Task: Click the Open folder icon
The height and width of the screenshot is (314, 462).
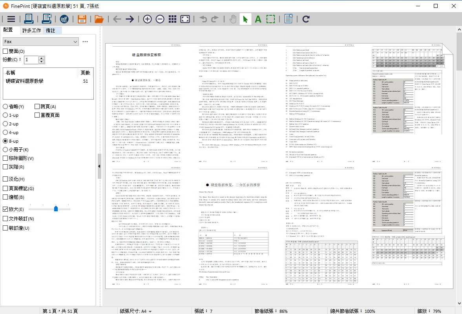Action: pyautogui.click(x=99, y=19)
